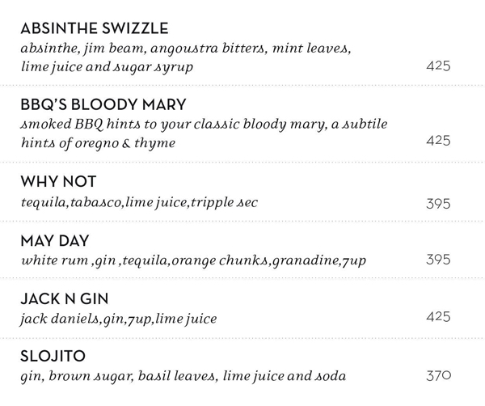This screenshot has width=485, height=406.
Task: Click the Absinthe Swizzle cocktail title
Action: pyautogui.click(x=94, y=28)
